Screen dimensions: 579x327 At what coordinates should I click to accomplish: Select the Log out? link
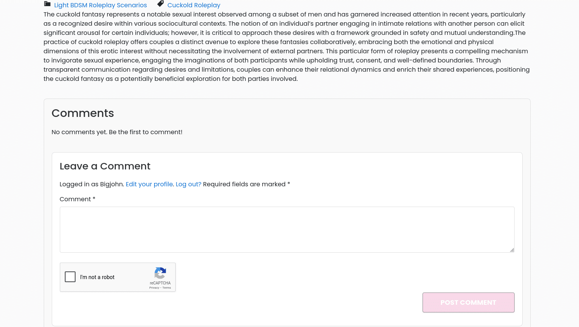pyautogui.click(x=188, y=184)
